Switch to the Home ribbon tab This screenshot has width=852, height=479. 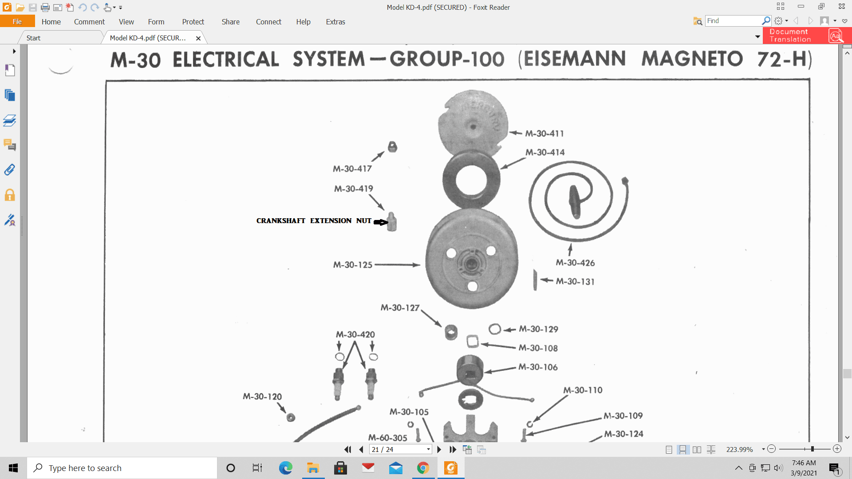[x=51, y=22]
